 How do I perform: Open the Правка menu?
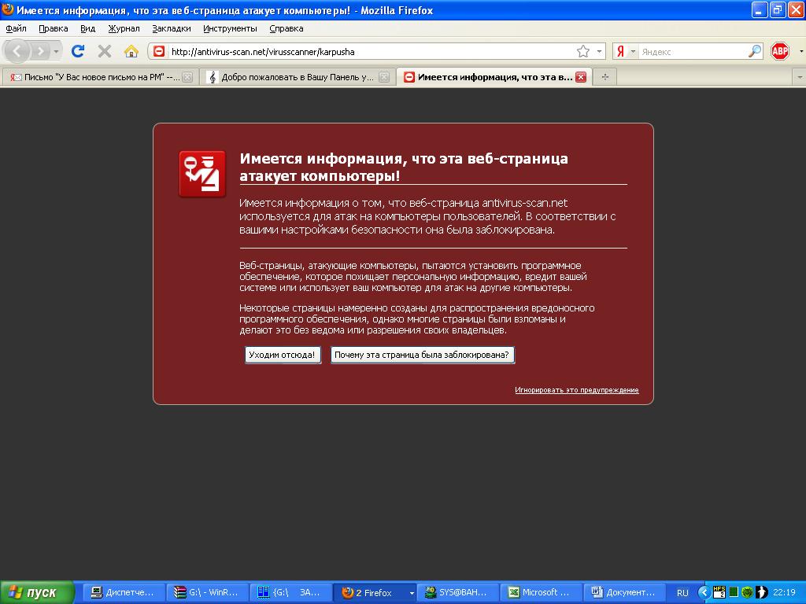[x=53, y=29]
